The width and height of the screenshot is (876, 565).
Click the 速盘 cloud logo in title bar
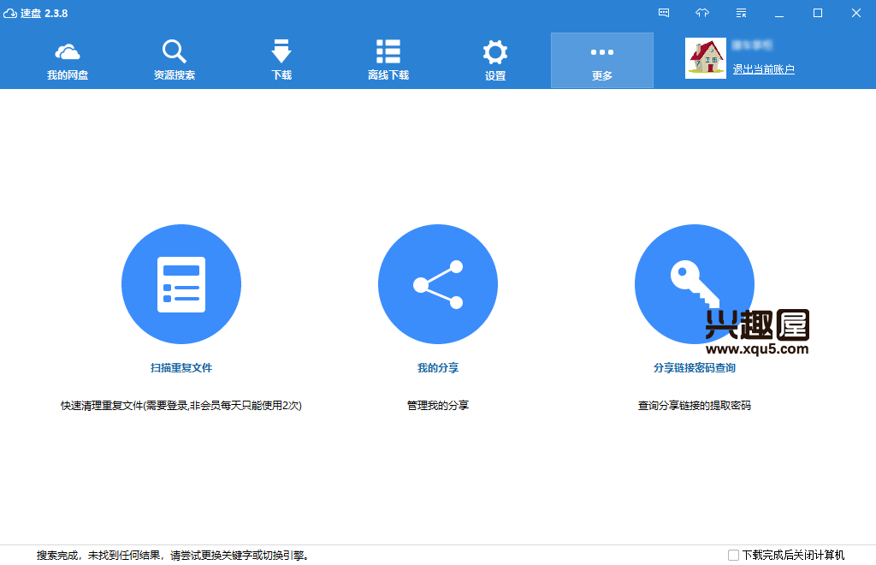10,13
